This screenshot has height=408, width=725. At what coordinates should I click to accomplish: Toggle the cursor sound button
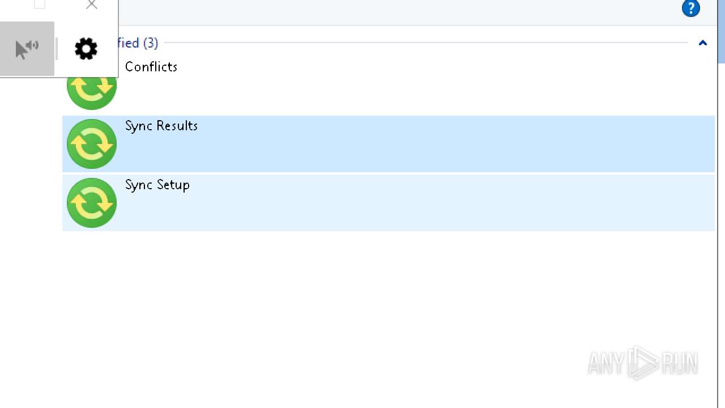pyautogui.click(x=27, y=49)
